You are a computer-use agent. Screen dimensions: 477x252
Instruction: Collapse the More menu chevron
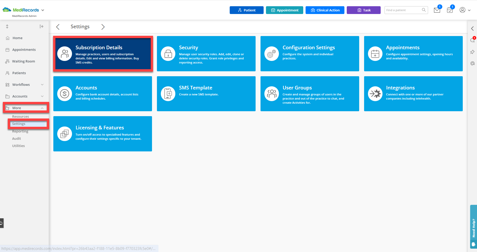(42, 108)
